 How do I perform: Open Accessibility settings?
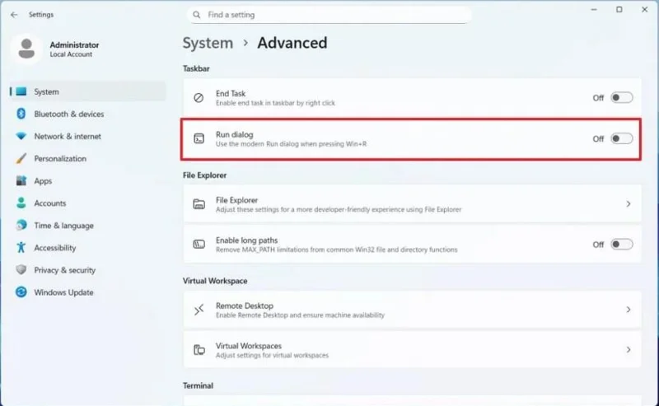click(88, 248)
